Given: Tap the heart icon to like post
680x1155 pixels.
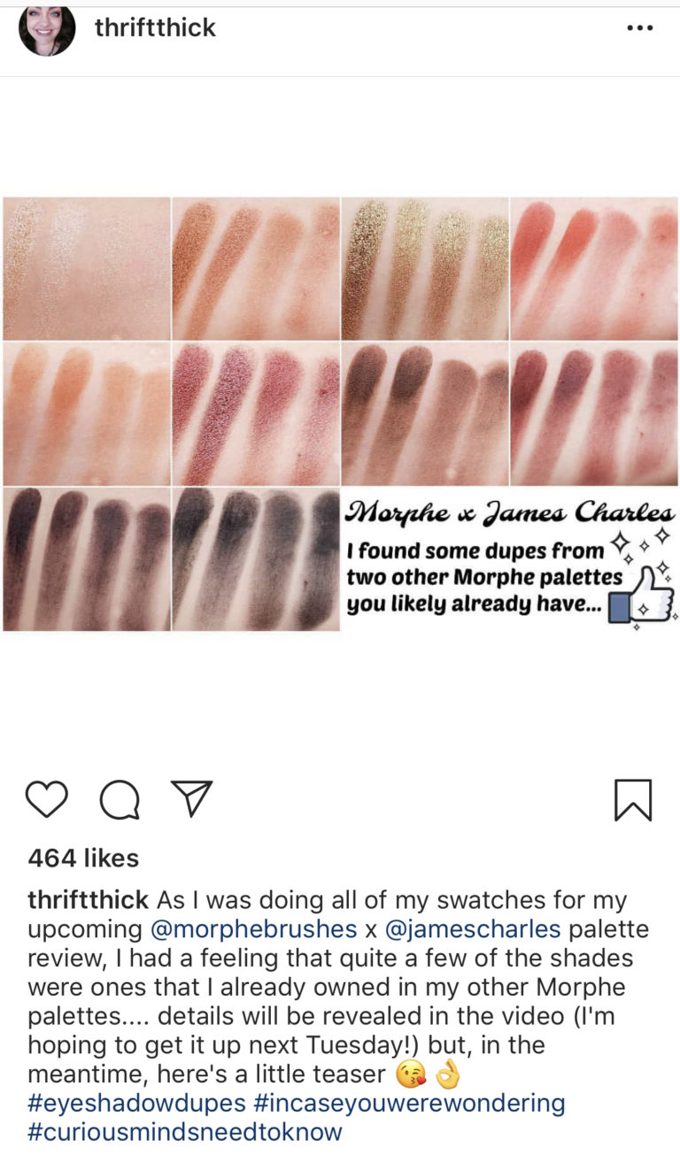Looking at the screenshot, I should pos(47,799).
